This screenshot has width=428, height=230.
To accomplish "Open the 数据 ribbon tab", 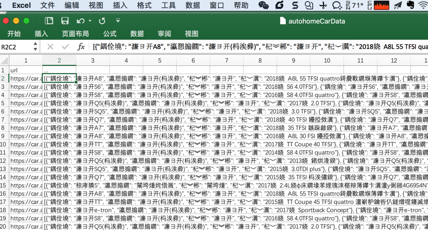I will click(137, 33).
